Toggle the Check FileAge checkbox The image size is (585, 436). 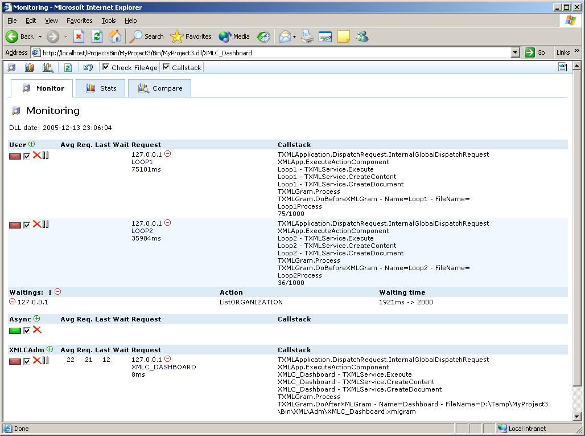(x=106, y=67)
